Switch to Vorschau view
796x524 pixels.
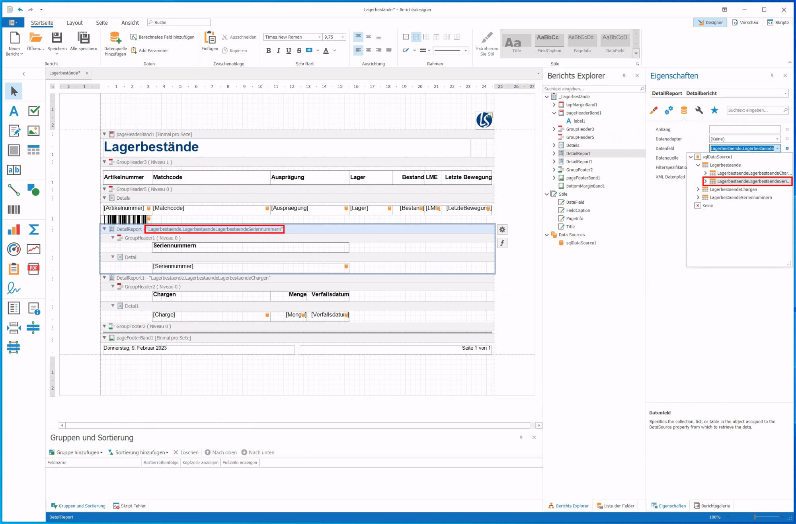pos(745,22)
